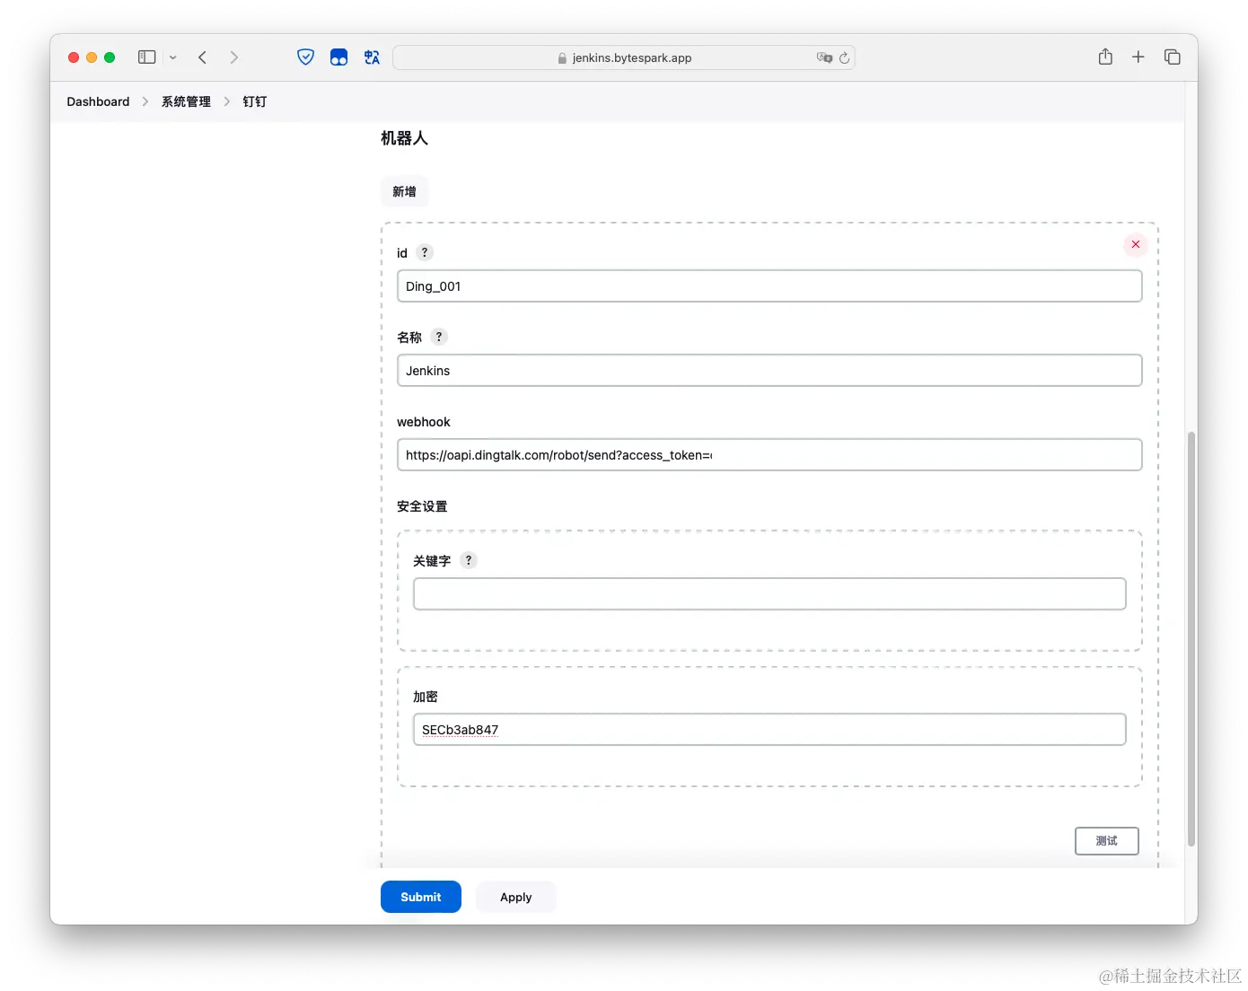Viewport: 1248px width, 991px height.
Task: Open 钉钉 breadcrumb link
Action: pos(255,101)
